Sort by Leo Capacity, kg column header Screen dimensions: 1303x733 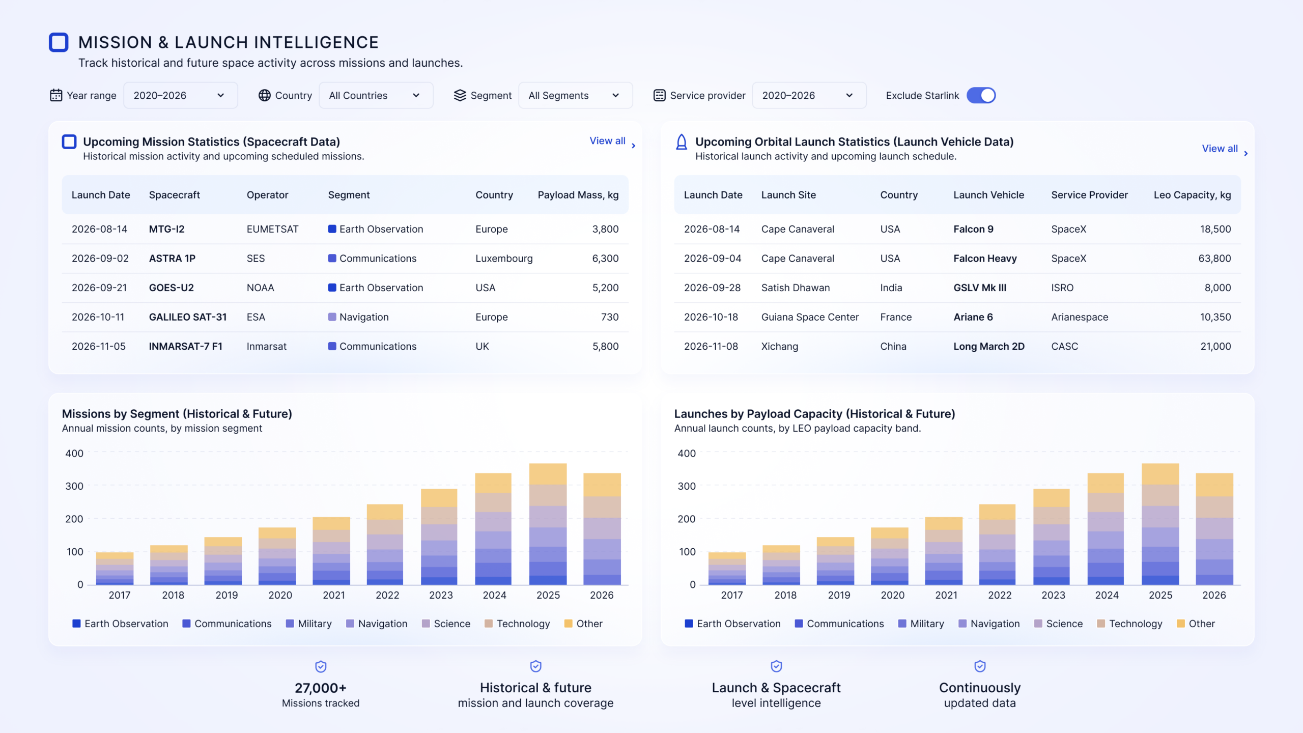tap(1192, 195)
